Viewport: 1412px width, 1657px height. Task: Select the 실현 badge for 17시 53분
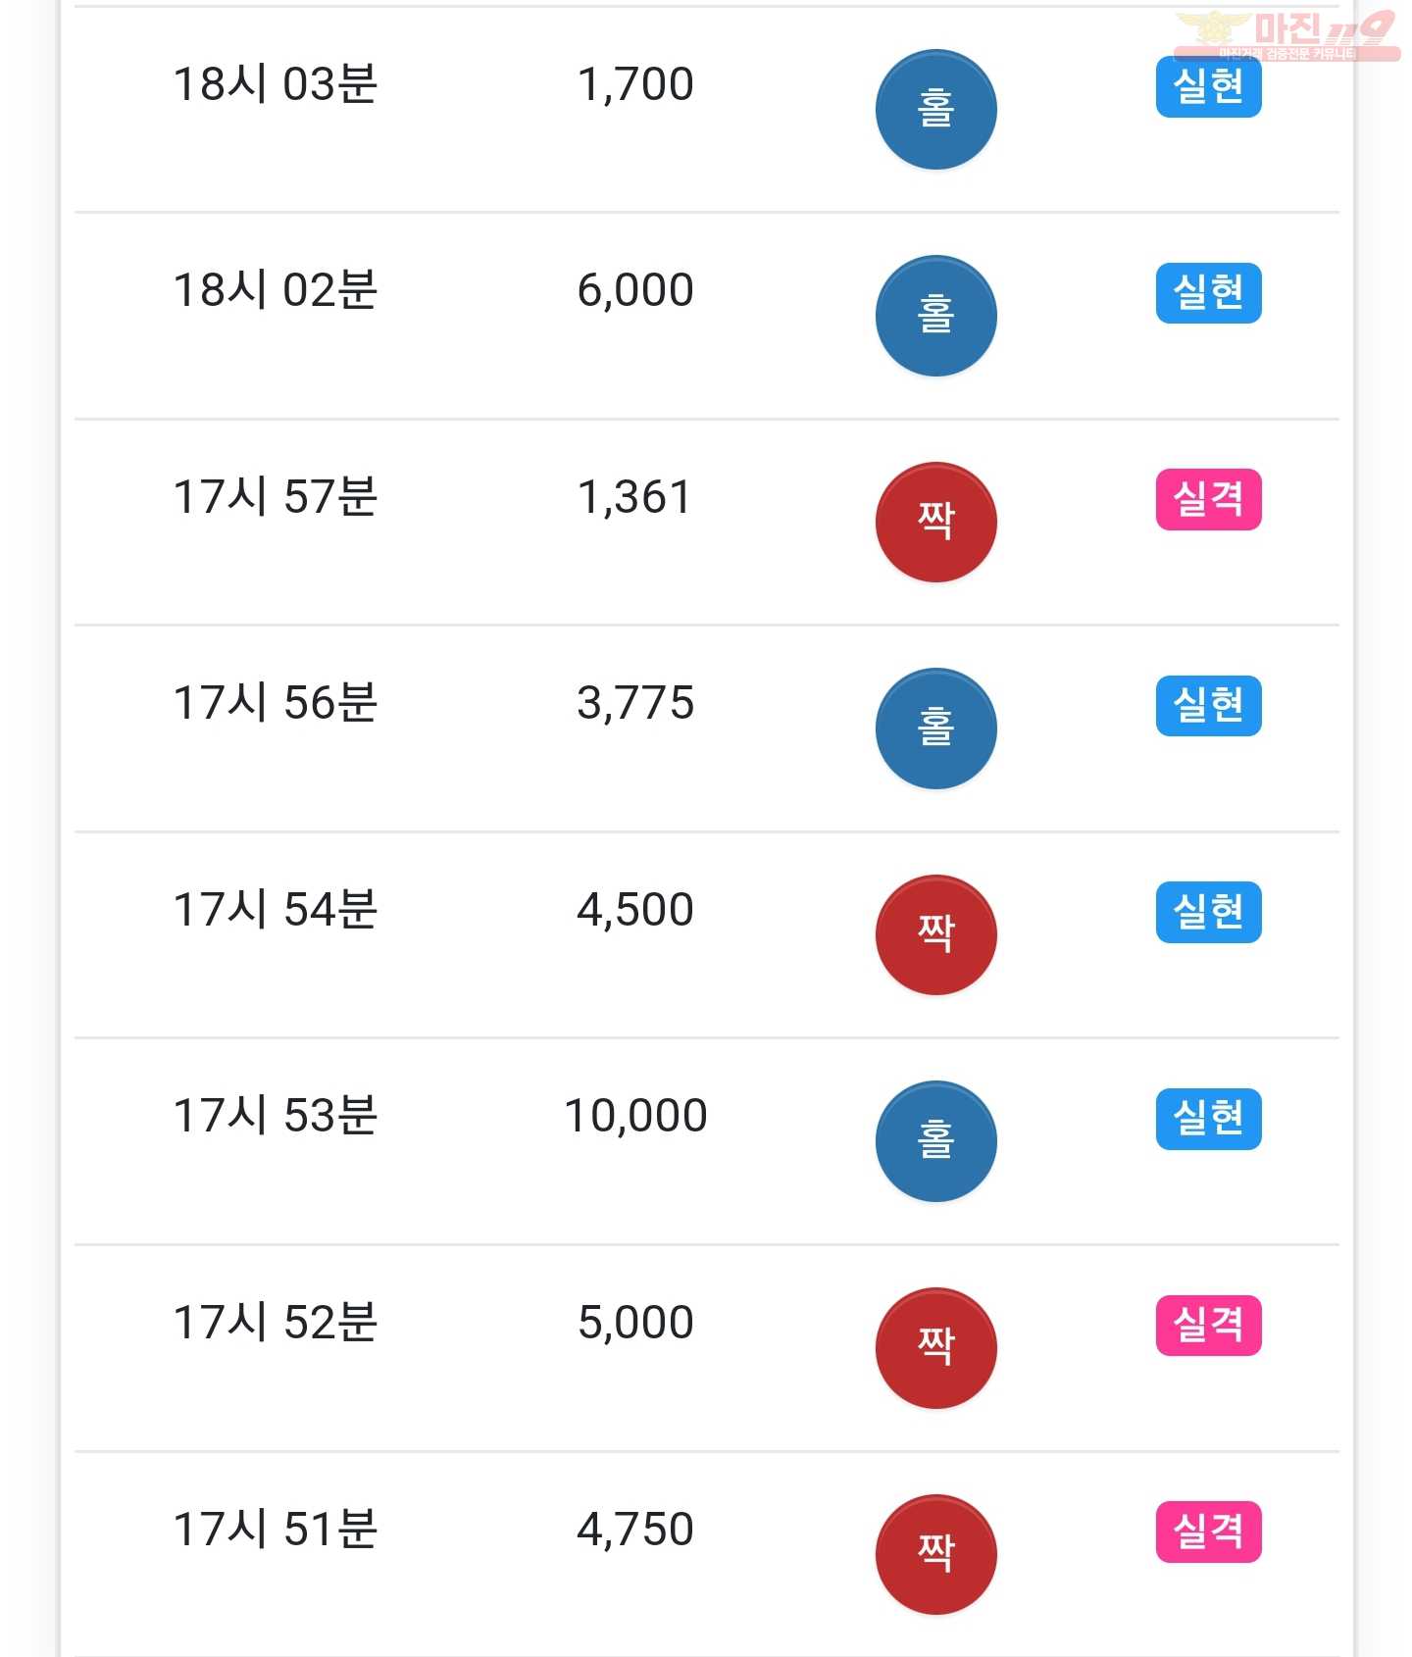1208,1119
